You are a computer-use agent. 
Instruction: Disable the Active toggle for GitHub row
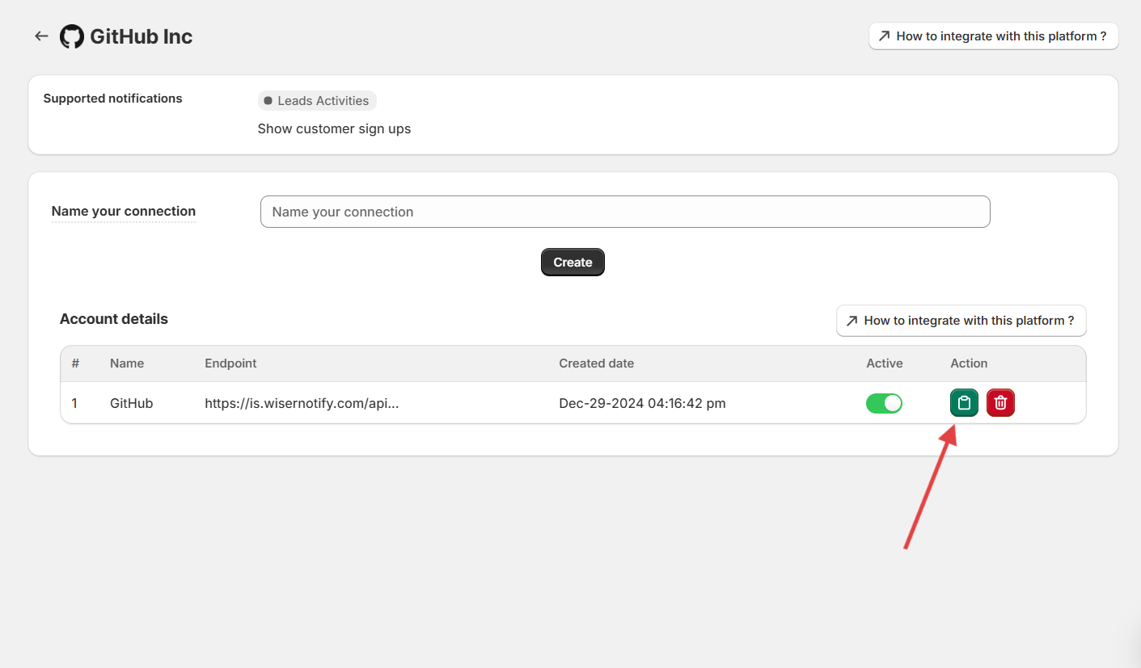[x=884, y=403]
